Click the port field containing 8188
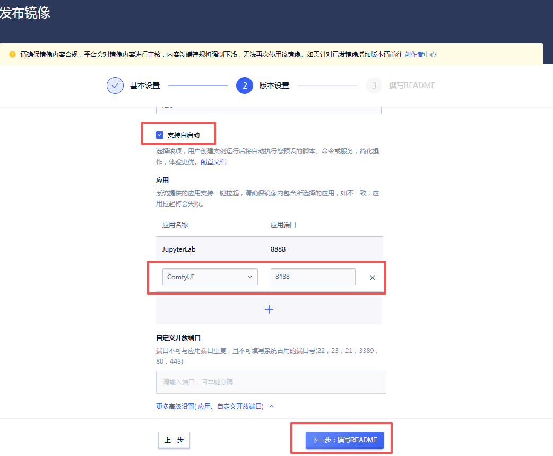The image size is (553, 456). point(313,277)
